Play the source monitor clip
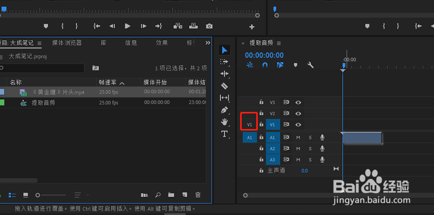The height and width of the screenshot is (215, 434). 127,26
